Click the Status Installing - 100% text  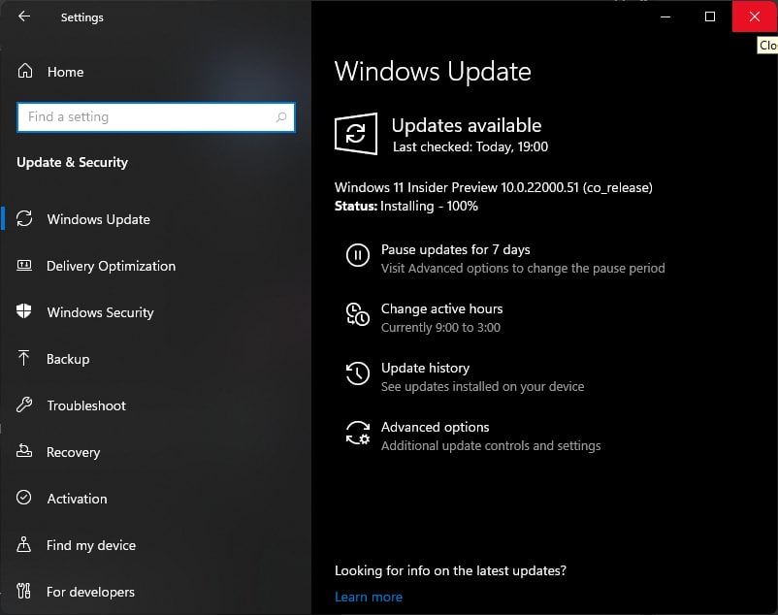(405, 206)
